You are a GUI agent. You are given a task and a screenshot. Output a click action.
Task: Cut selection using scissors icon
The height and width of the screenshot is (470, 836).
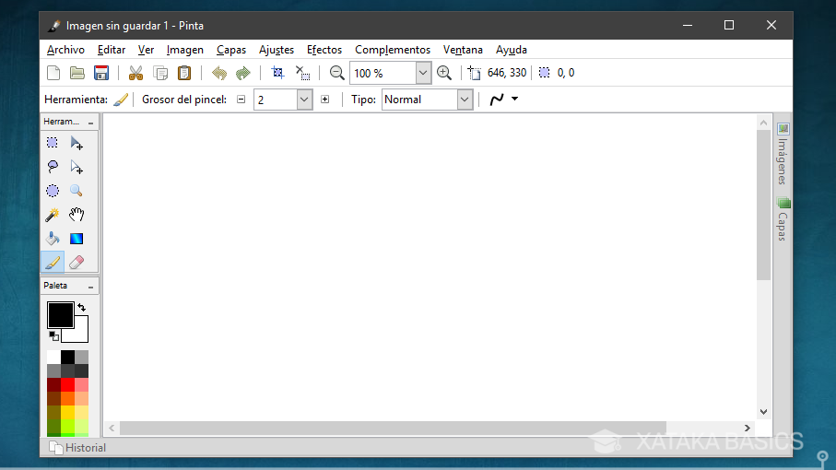[136, 73]
